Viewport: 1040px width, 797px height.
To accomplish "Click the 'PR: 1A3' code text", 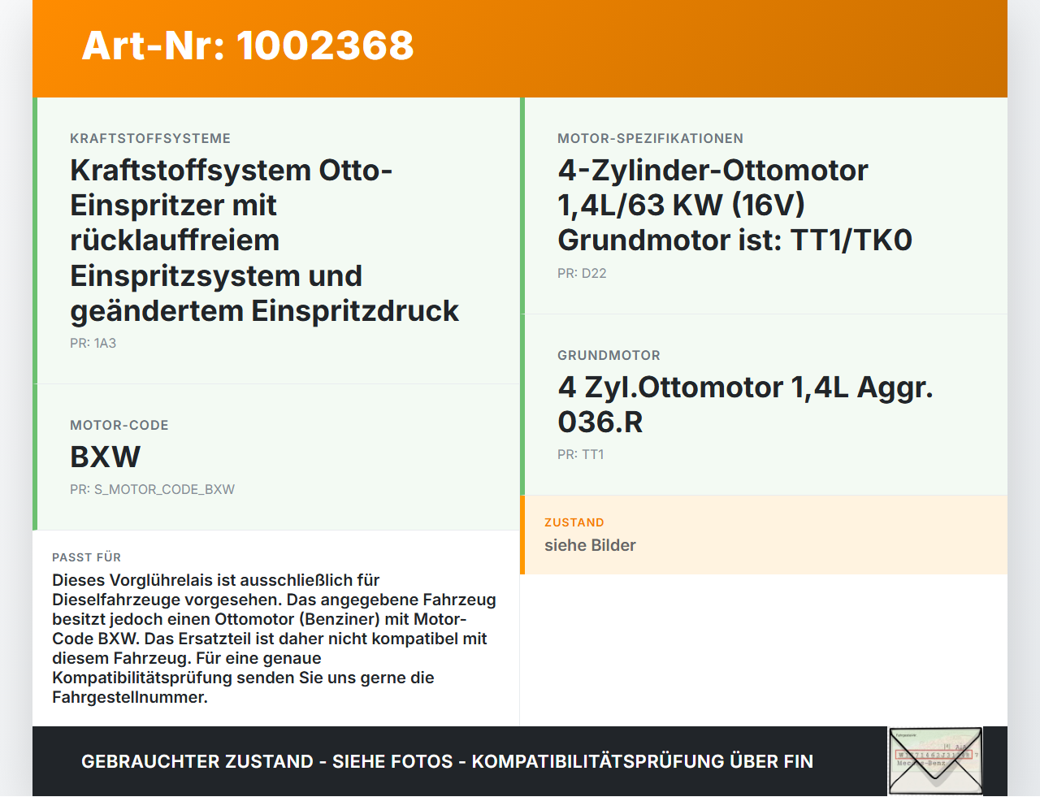I will [93, 343].
